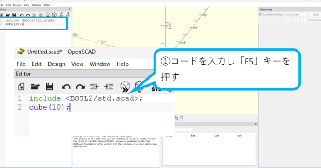Click Redo icon in unmagnified editor toolbar

(x=28, y=15)
